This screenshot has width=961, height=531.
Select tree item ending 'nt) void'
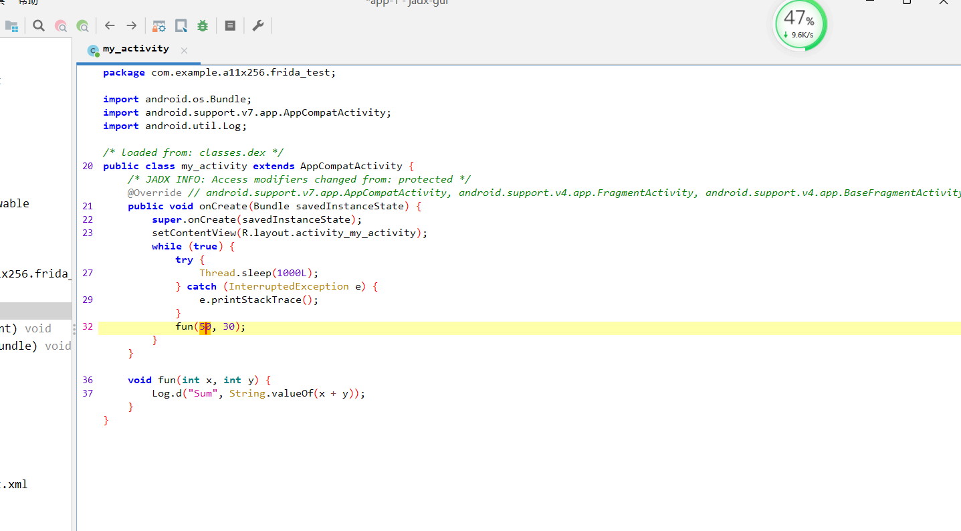[x=25, y=328]
